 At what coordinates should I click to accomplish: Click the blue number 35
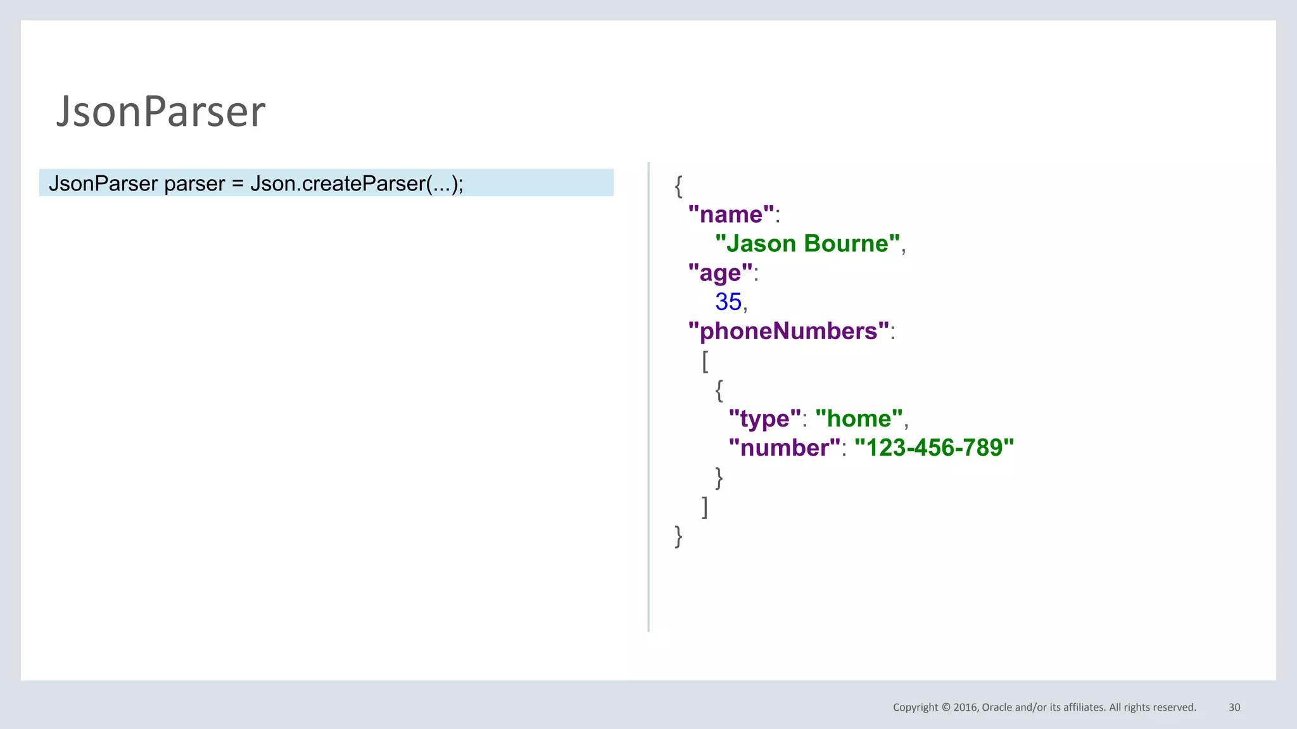[x=728, y=302]
